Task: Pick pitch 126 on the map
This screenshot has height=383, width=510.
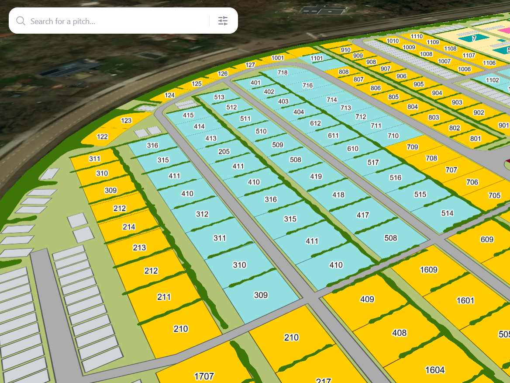Action: pyautogui.click(x=223, y=73)
